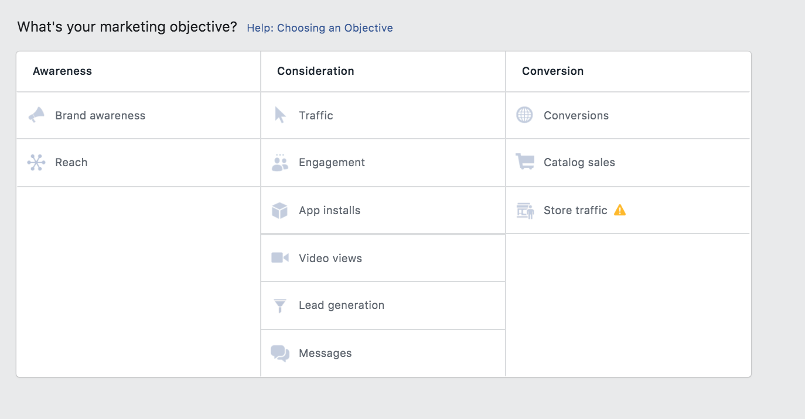This screenshot has height=419, width=805.
Task: Select the Video views objective label
Action: point(330,259)
